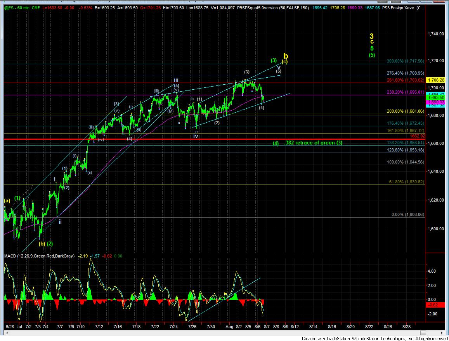The height and width of the screenshot is (341, 449).
Task: Click the yellow 'b' wave label
Action: click(286, 56)
